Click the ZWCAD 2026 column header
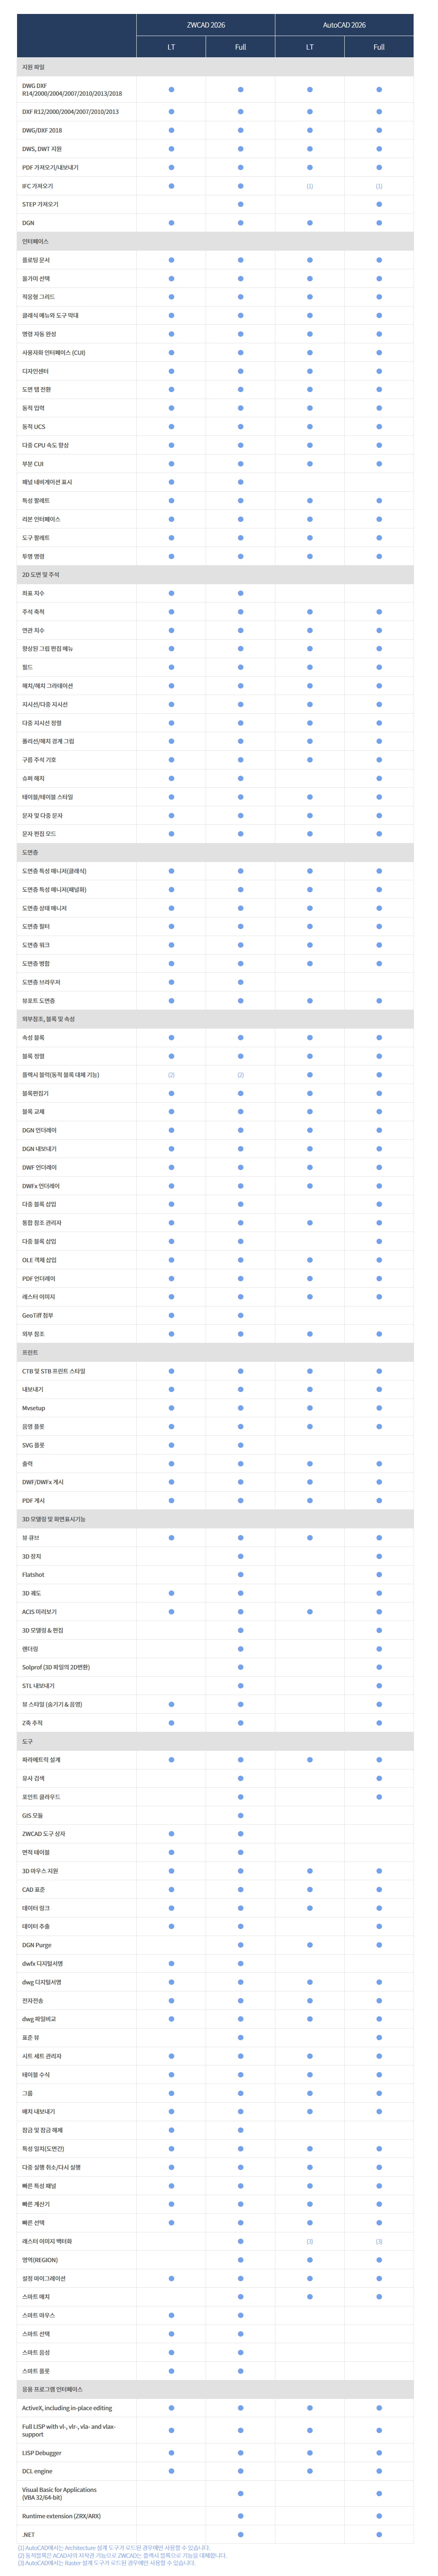This screenshot has height=2576, width=438. (x=206, y=25)
